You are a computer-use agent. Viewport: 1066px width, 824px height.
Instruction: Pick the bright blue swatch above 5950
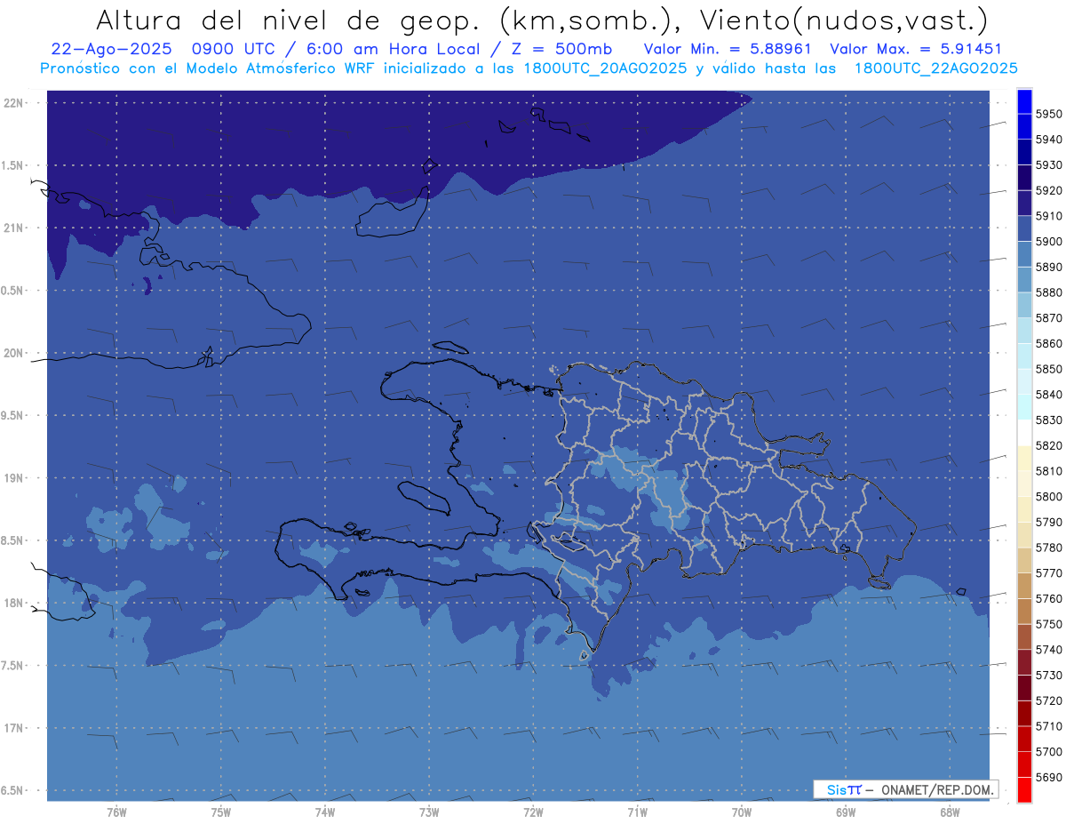pyautogui.click(x=1024, y=101)
